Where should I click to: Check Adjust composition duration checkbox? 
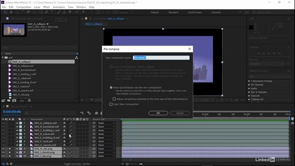[x=114, y=99]
